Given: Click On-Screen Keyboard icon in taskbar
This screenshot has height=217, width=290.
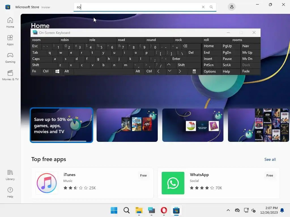Looking at the screenshot, I should (x=152, y=210).
